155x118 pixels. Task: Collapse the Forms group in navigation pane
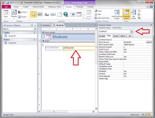[34, 40]
